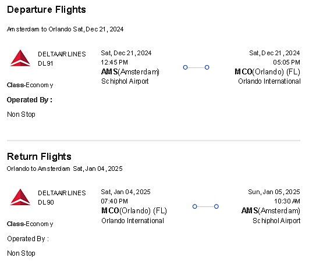Image resolution: width=309 pixels, height=265 pixels.
Task: Select the departure flight origin circle marker
Action: [x=185, y=67]
